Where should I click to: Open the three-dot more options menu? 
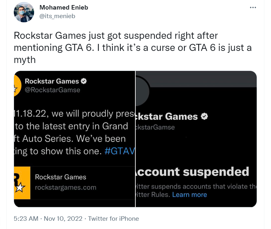[x=253, y=7]
